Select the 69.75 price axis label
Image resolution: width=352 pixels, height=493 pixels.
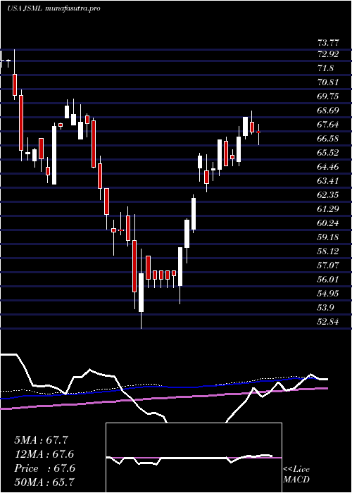[328, 96]
